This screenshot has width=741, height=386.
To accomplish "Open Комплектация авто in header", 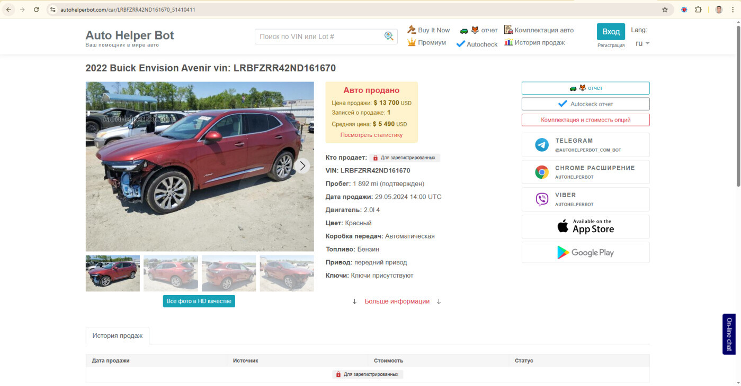I will click(539, 30).
